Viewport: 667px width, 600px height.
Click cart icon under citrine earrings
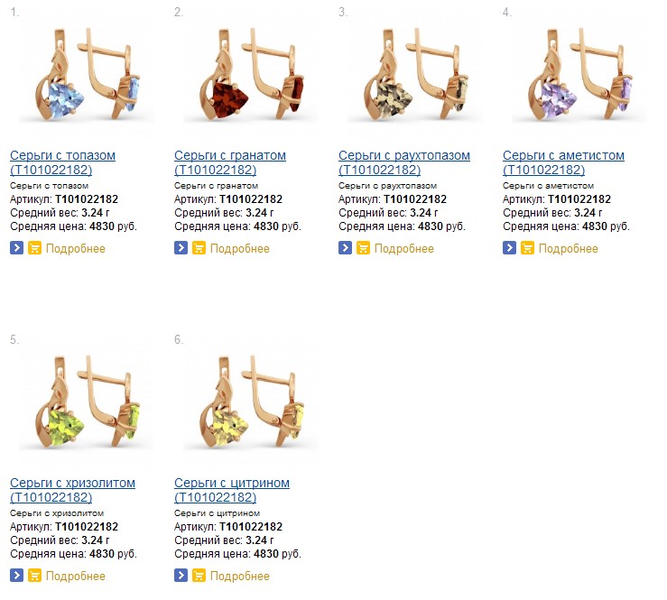click(199, 575)
